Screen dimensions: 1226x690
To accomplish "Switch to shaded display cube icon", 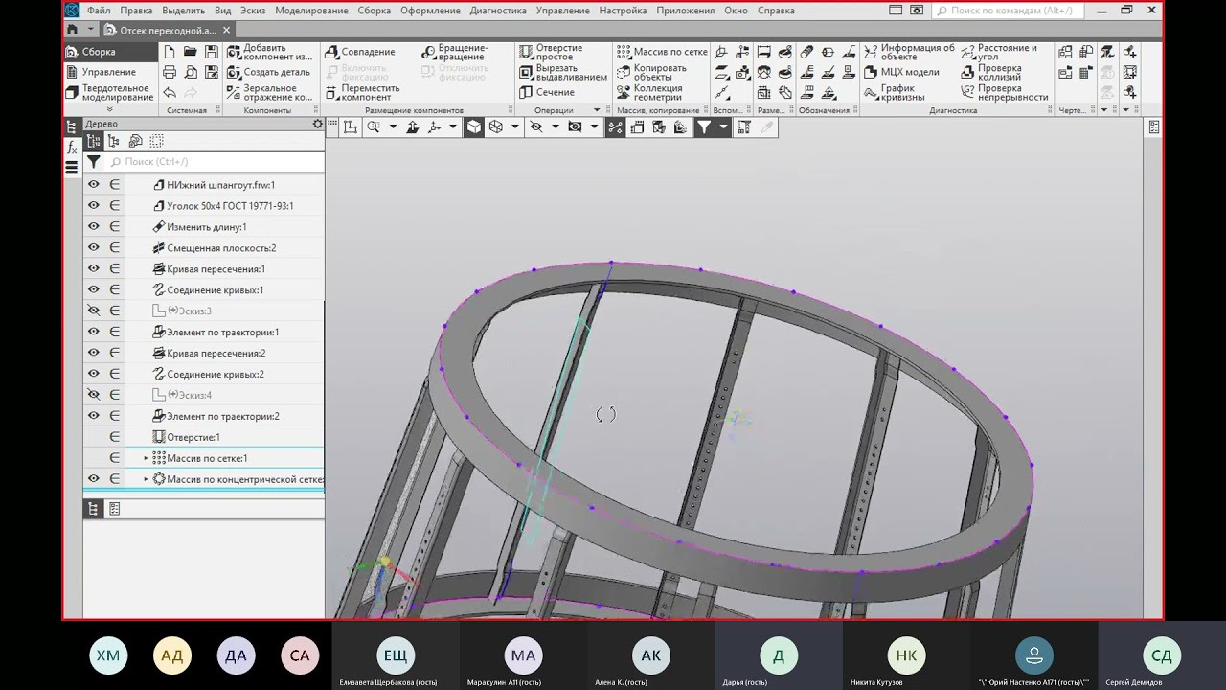I will pyautogui.click(x=474, y=127).
